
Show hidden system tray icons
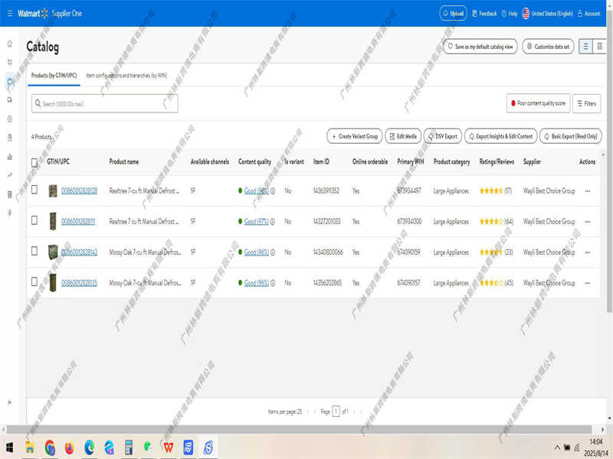pos(557,448)
